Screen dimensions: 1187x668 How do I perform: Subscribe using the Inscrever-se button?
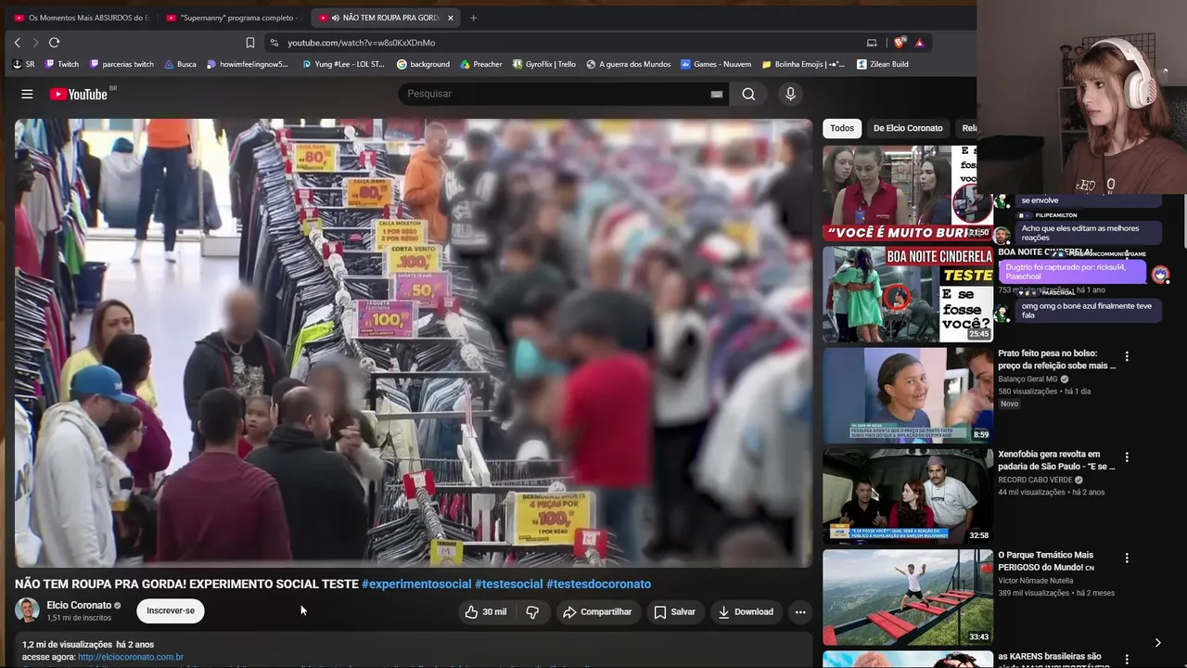171,610
